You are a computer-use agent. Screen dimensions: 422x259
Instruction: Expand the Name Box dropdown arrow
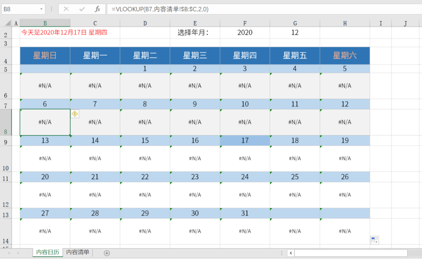[x=41, y=9]
